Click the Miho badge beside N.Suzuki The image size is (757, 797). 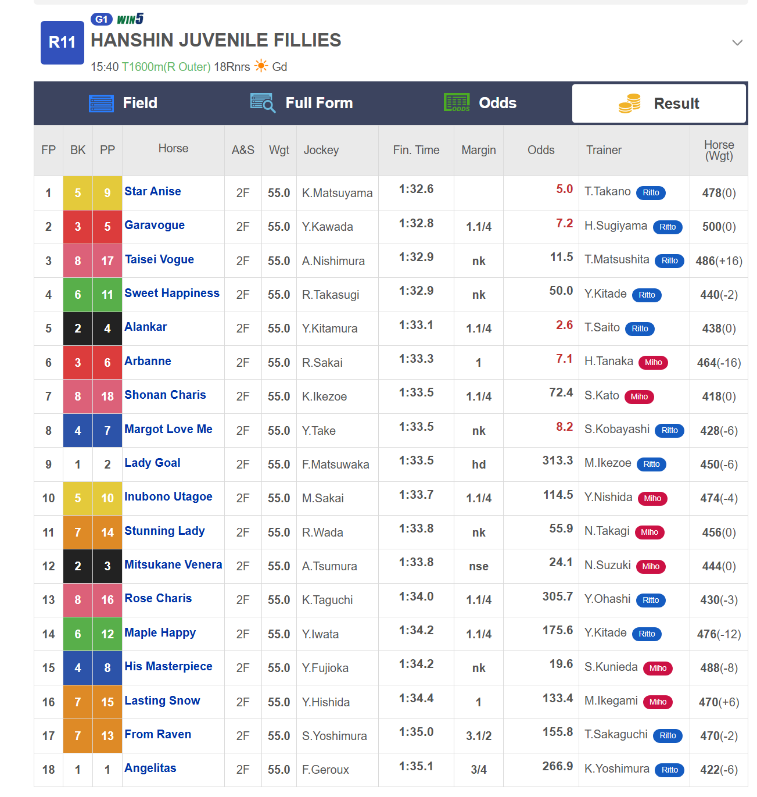(651, 567)
